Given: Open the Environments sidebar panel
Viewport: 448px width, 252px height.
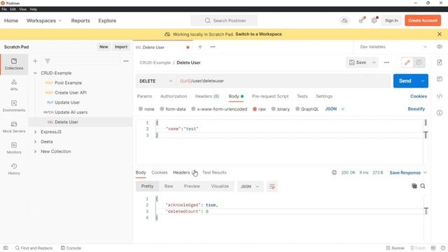Looking at the screenshot, I should [14, 106].
